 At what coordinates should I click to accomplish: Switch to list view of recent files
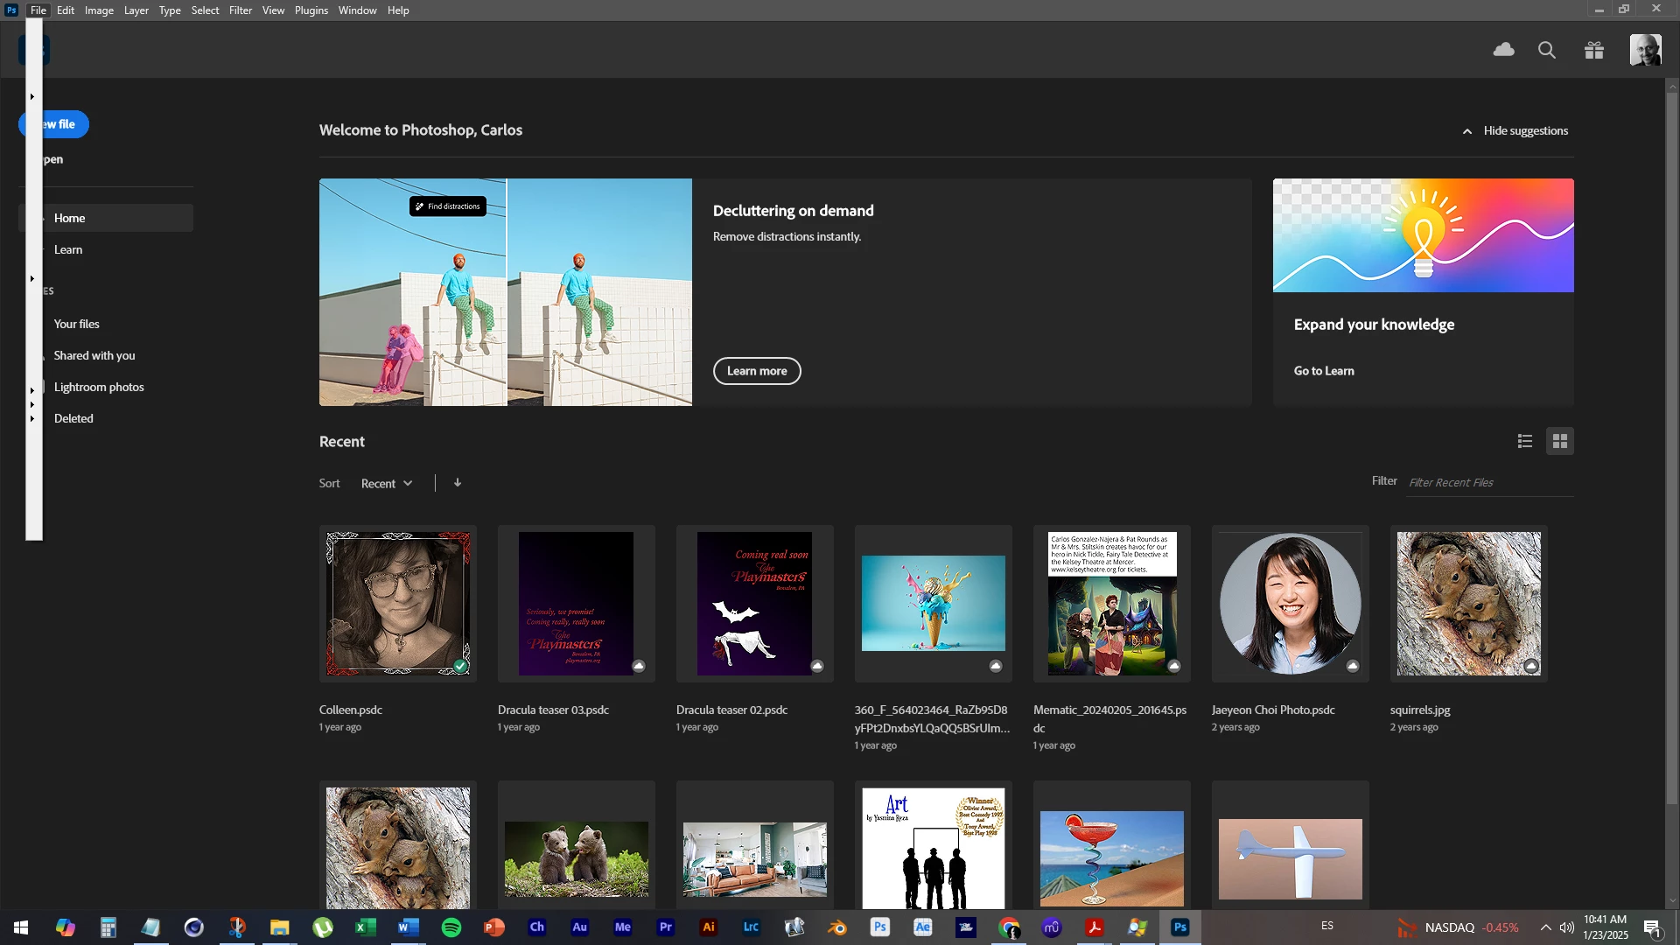[x=1525, y=441]
